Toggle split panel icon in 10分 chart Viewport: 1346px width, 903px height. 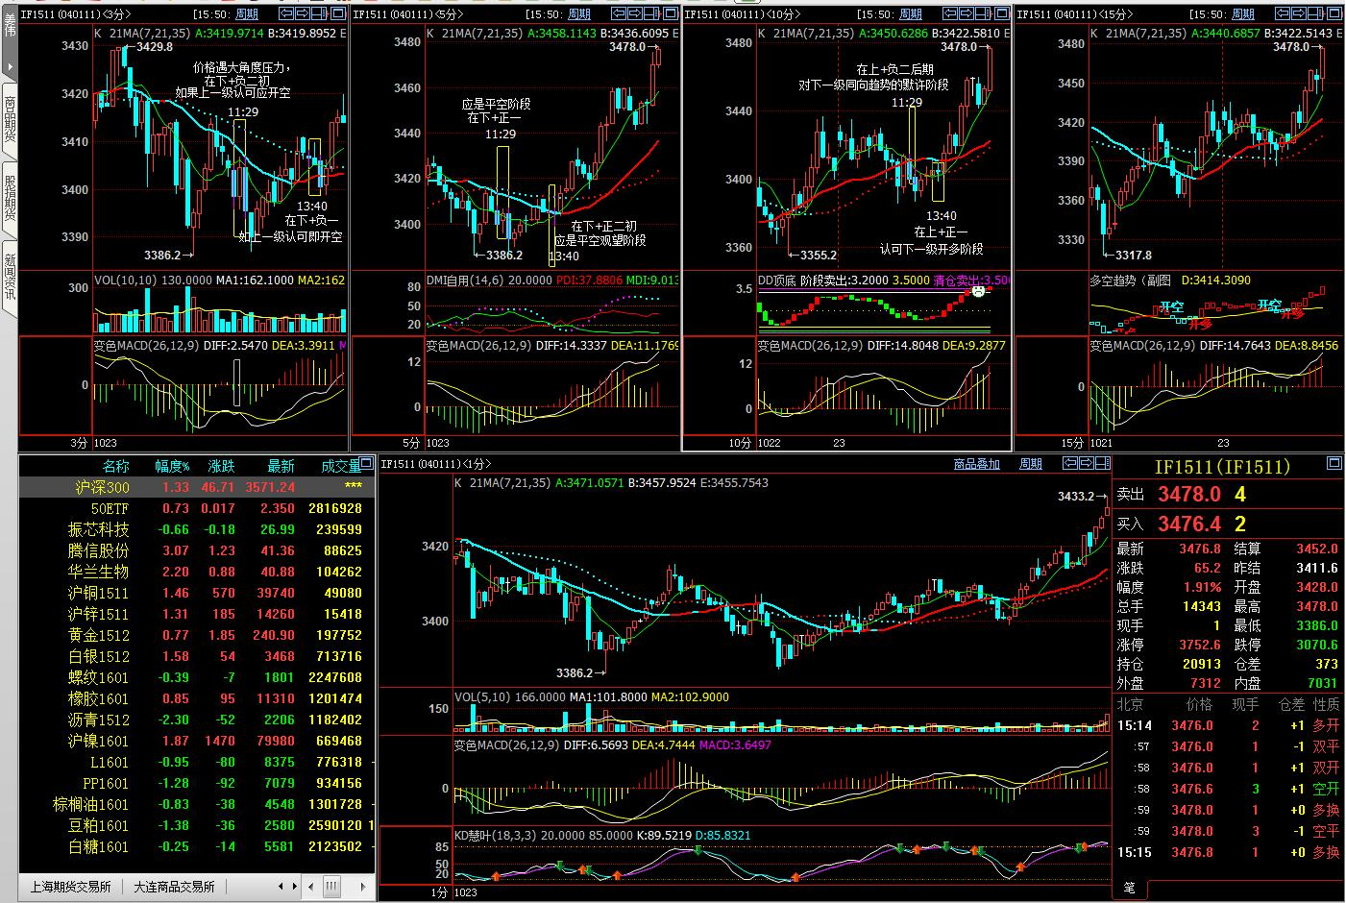[983, 13]
